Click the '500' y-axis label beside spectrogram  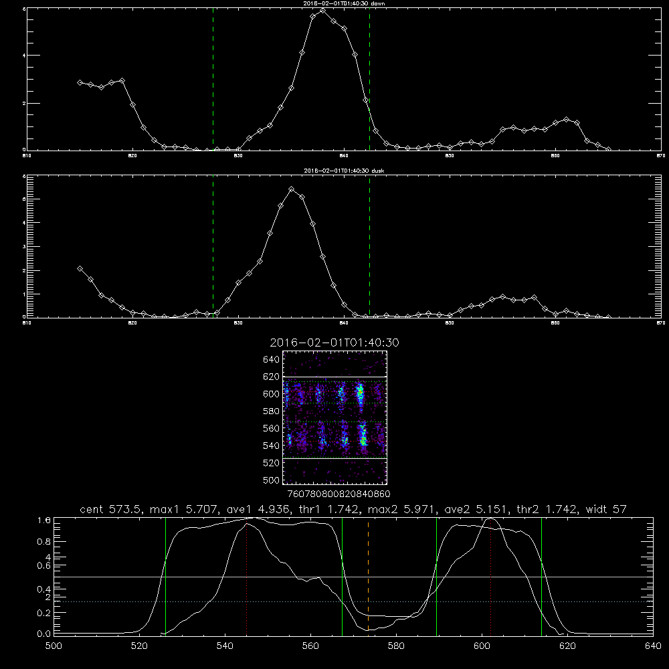(272, 480)
